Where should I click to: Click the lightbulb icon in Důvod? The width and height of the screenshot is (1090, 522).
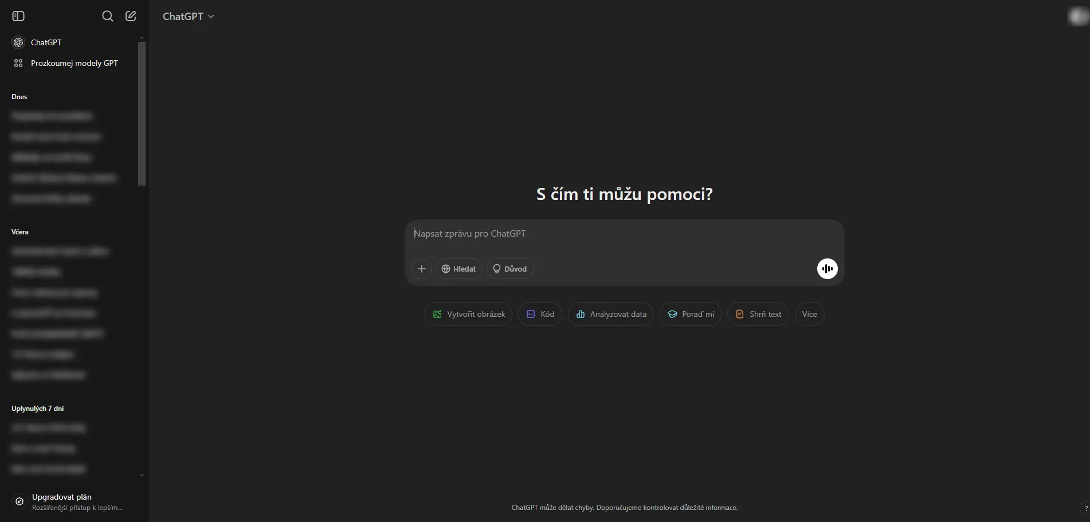(497, 269)
